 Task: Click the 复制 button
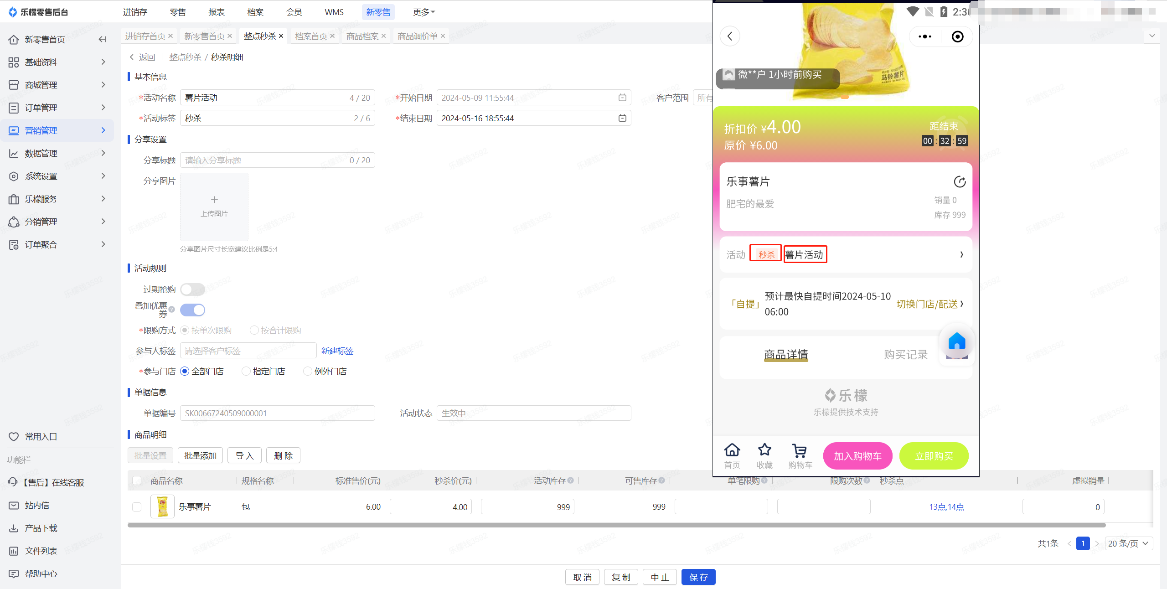click(621, 577)
